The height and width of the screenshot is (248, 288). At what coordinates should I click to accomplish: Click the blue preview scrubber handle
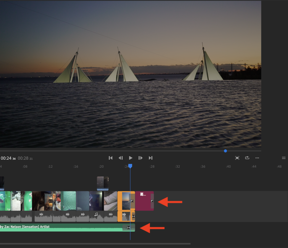(225, 151)
